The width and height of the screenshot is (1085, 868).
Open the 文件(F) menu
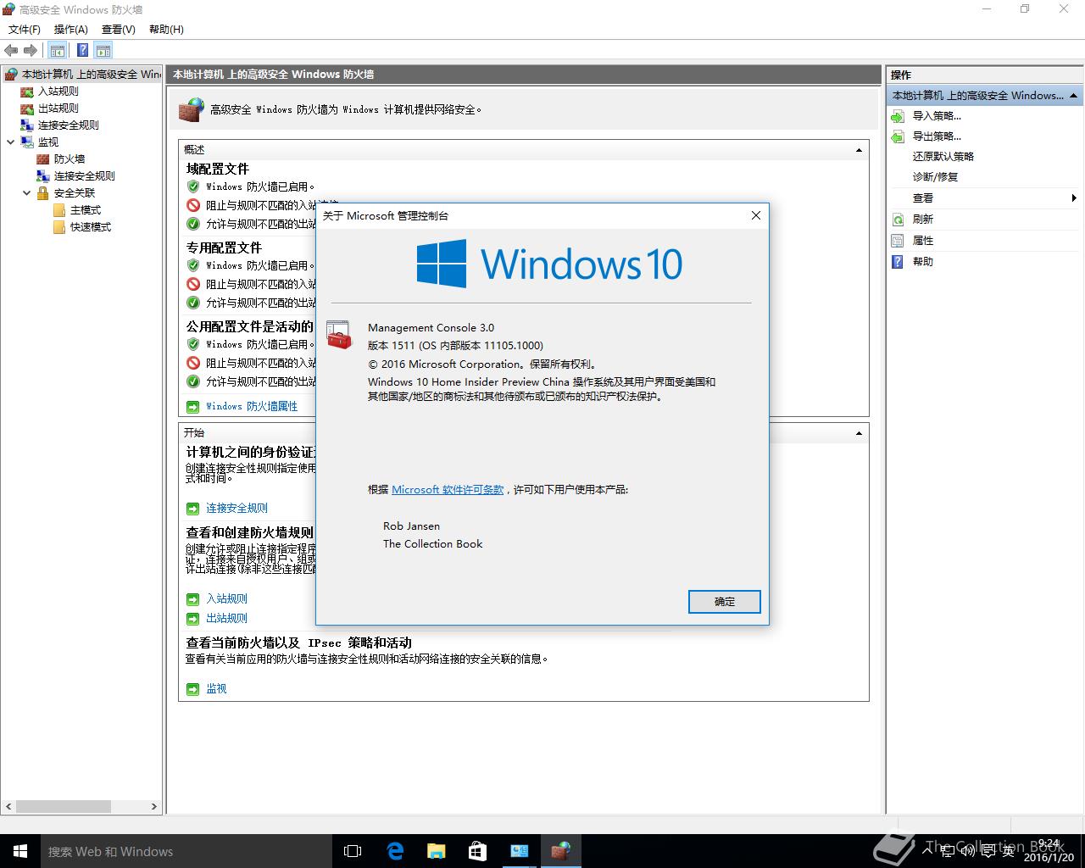point(25,30)
